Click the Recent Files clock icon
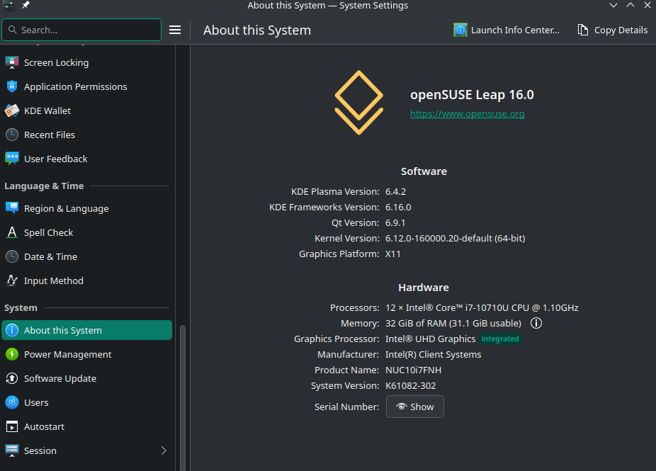This screenshot has width=656, height=471. pyautogui.click(x=11, y=135)
